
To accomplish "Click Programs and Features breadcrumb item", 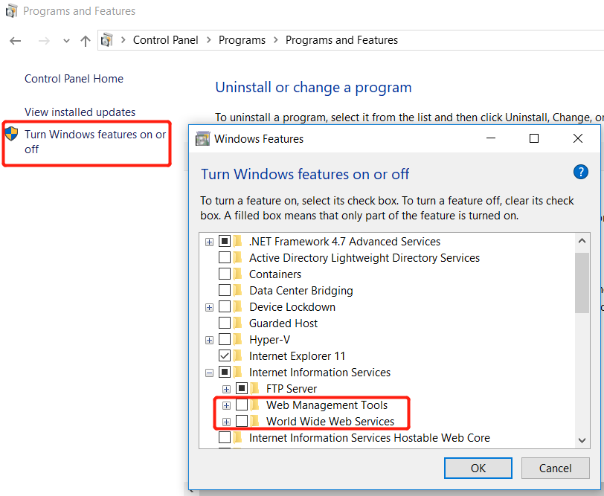I will click(x=341, y=40).
